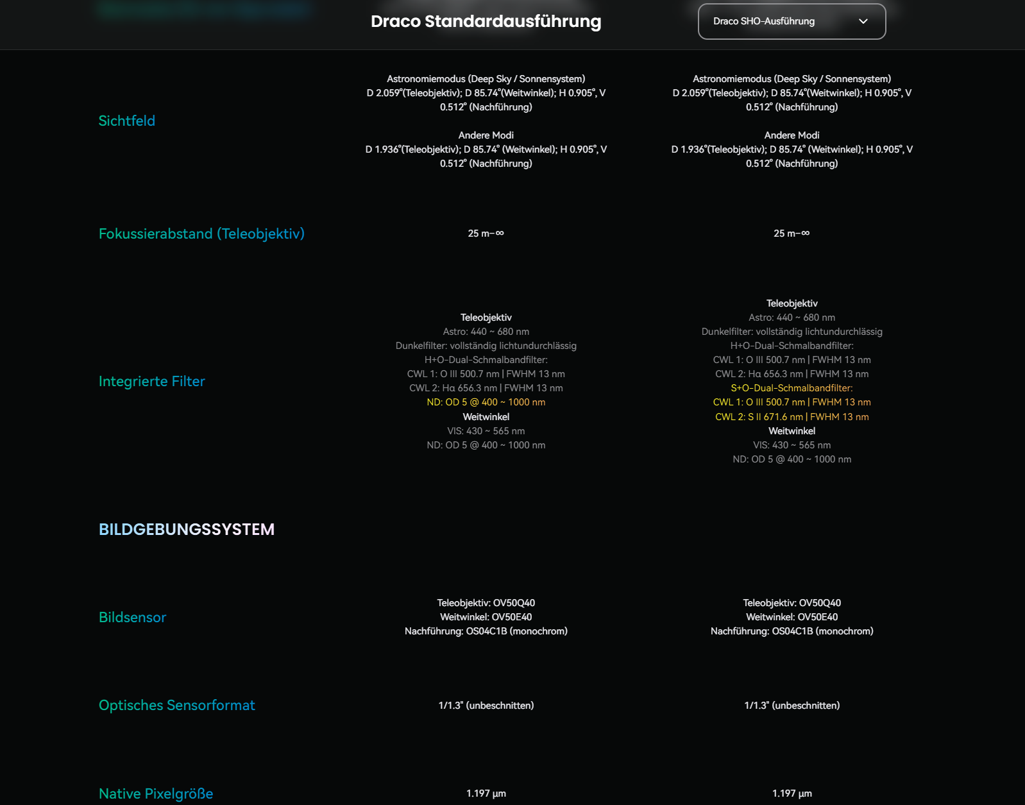This screenshot has height=805, width=1025.
Task: Click the yellow CWL 1: O III 500.7 nm line
Action: pos(792,402)
